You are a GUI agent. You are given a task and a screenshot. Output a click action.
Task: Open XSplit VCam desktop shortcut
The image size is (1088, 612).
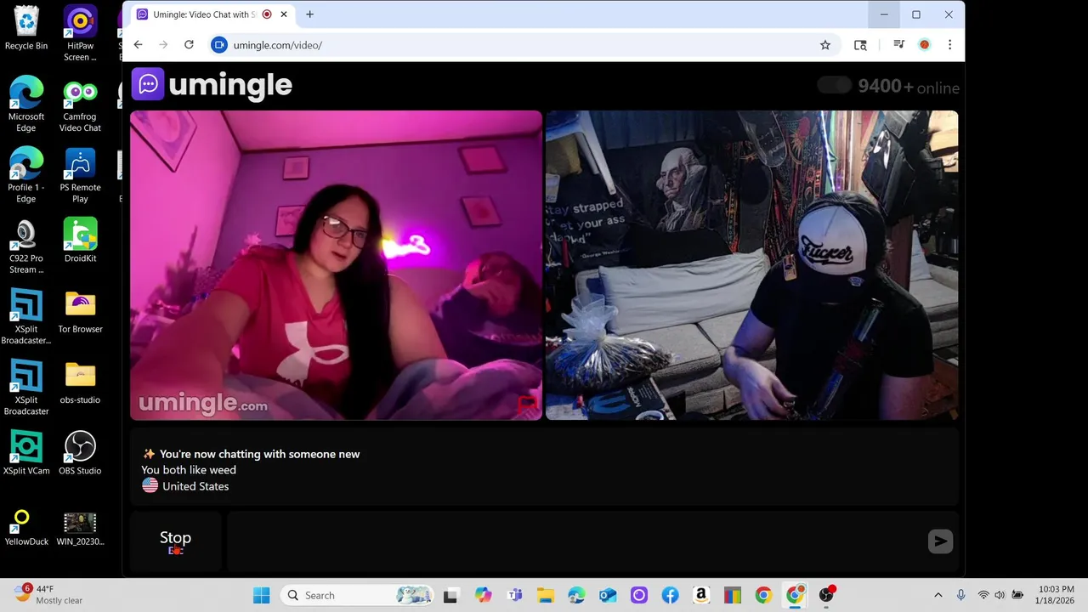tap(26, 453)
